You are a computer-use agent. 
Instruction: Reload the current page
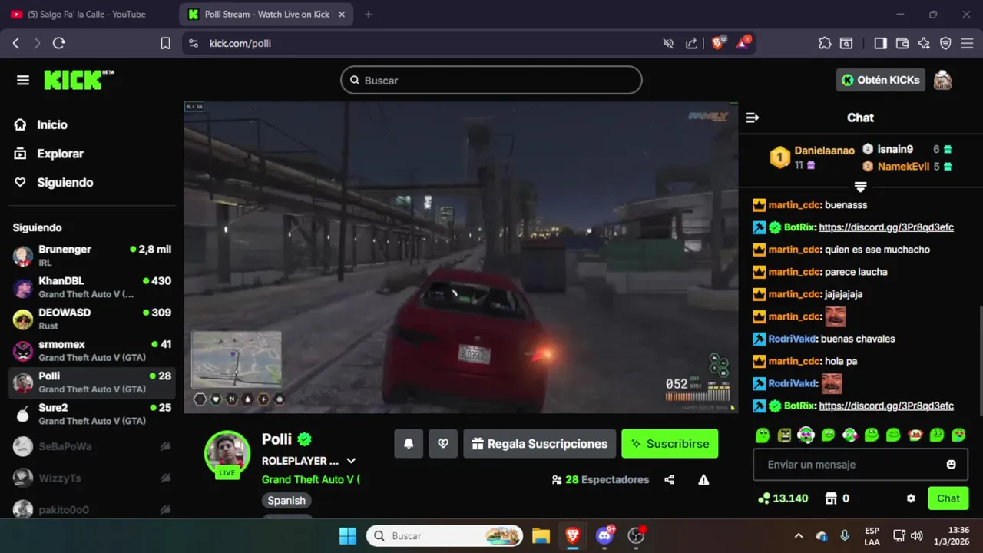tap(59, 44)
